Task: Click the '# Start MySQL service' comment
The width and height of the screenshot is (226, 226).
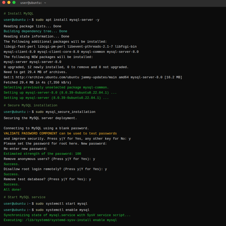Action: [x=25, y=197]
